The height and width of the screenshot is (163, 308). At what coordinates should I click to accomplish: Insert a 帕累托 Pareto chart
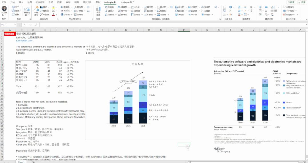pos(162,11)
